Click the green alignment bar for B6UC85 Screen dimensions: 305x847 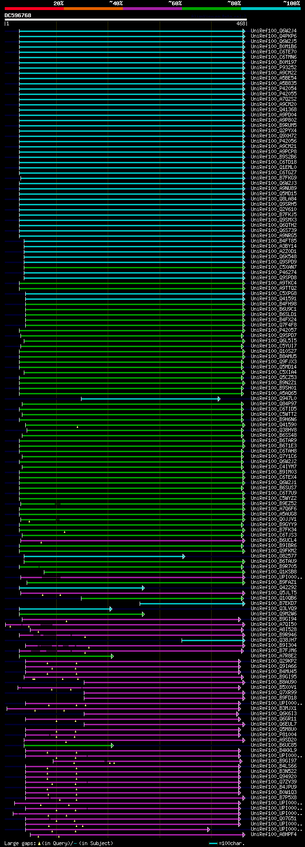[x=69, y=745]
